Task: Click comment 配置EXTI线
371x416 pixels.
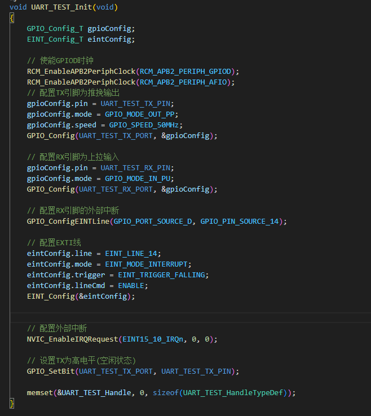Action: [x=54, y=243]
